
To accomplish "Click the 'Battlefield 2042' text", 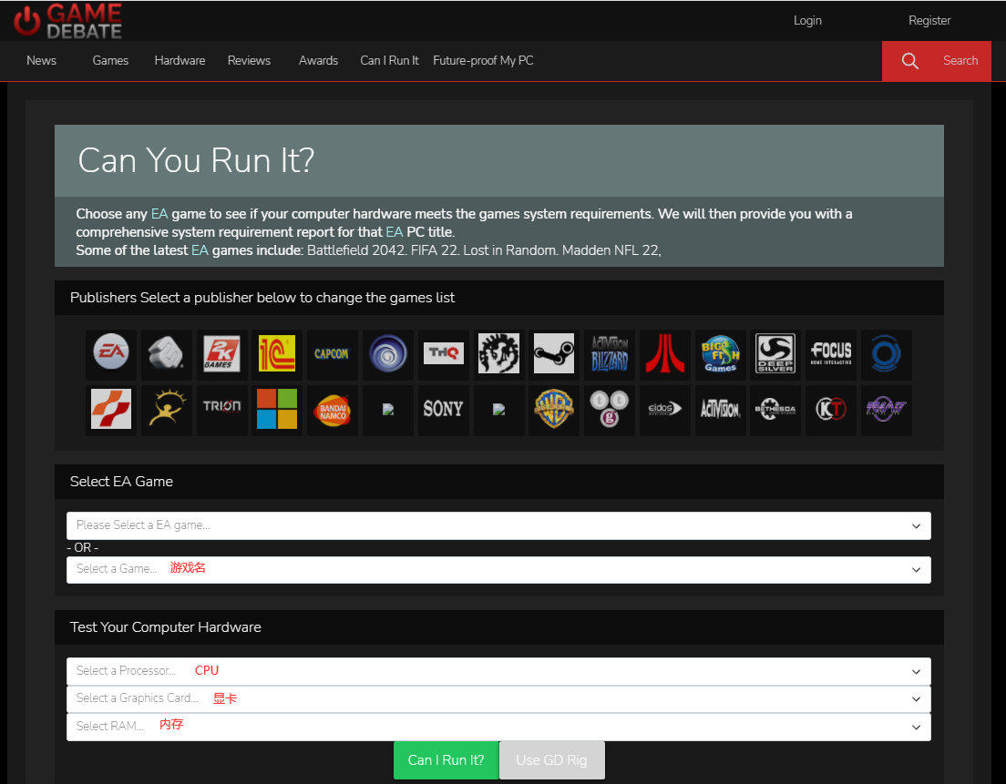I will point(355,250).
